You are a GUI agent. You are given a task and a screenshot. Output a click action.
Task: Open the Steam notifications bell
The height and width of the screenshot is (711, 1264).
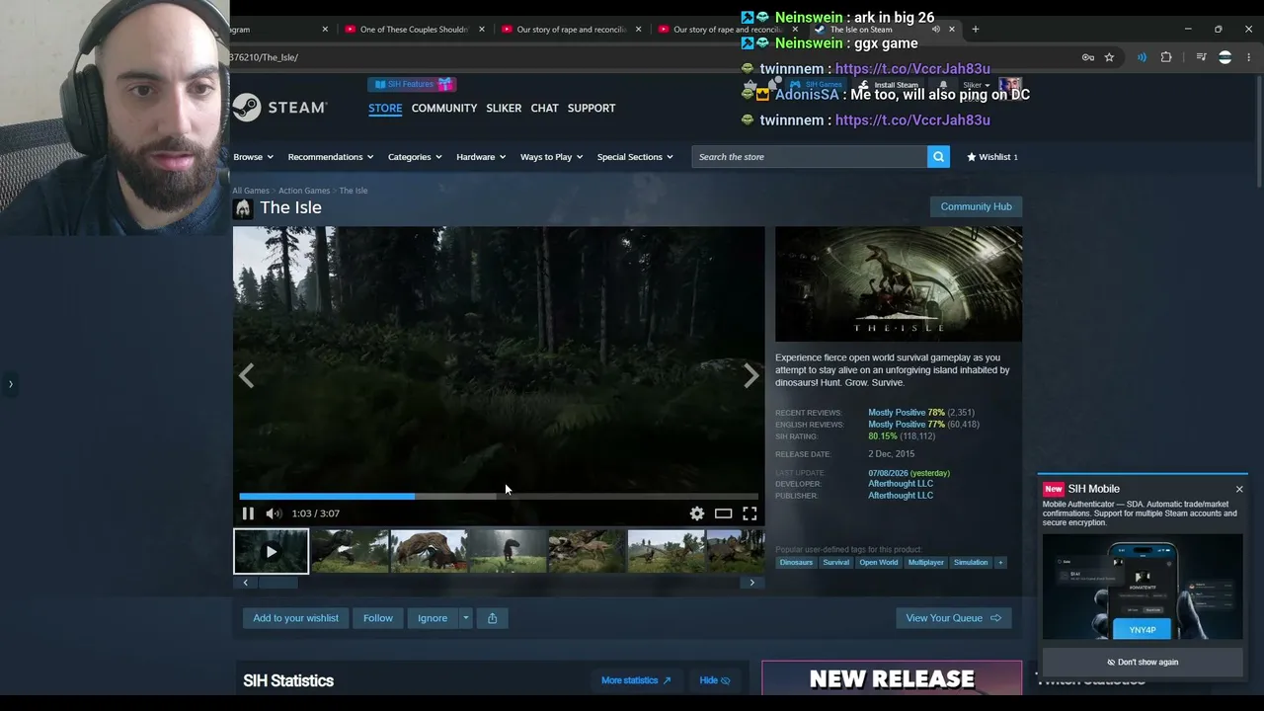coord(943,85)
